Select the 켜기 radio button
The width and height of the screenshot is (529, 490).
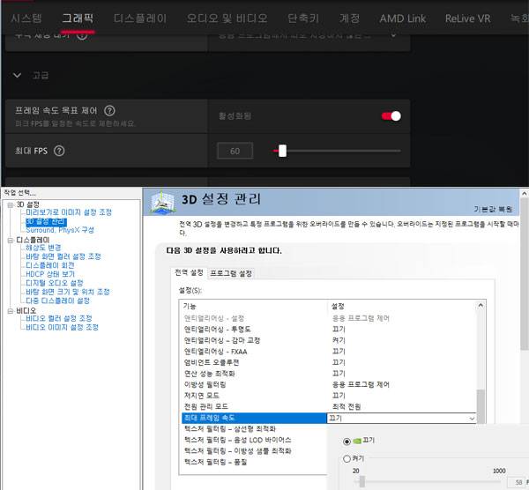[x=346, y=458]
